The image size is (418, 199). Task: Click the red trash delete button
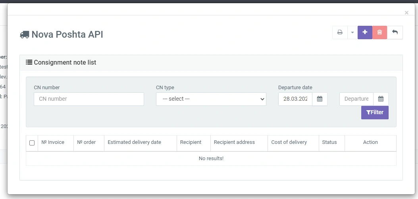pos(379,33)
